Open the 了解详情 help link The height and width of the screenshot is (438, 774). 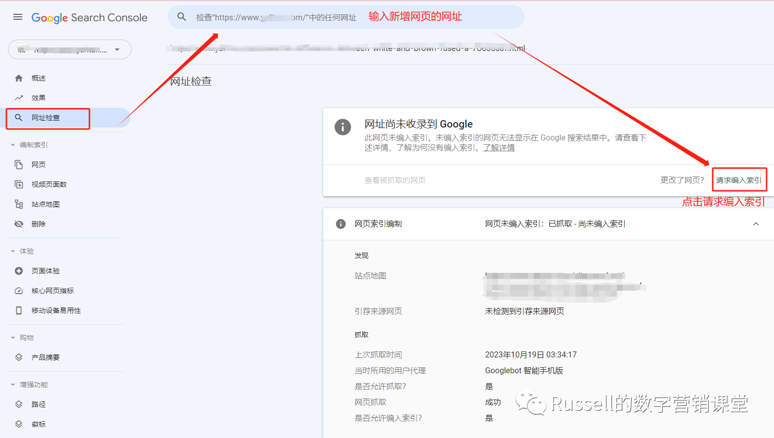(x=499, y=147)
